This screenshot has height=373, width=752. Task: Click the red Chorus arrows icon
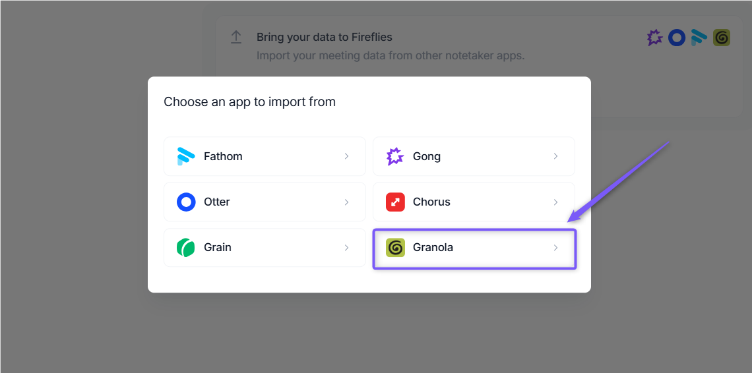coord(395,202)
